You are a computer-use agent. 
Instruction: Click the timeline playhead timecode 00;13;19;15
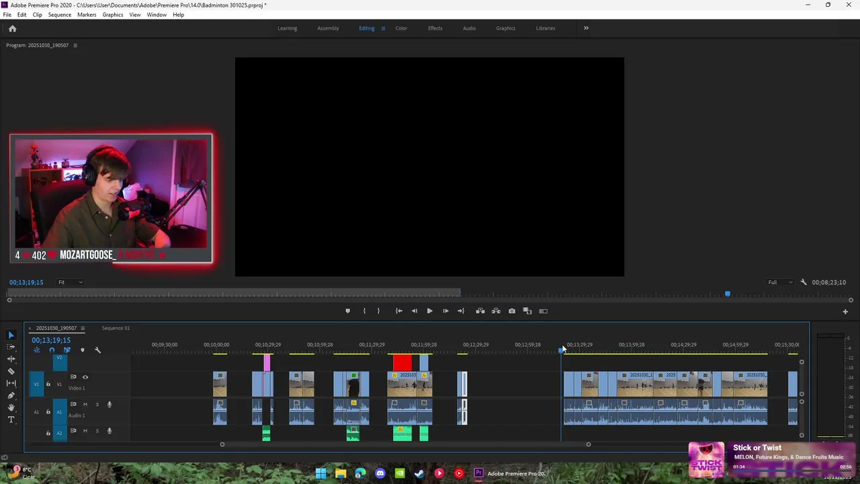click(51, 340)
